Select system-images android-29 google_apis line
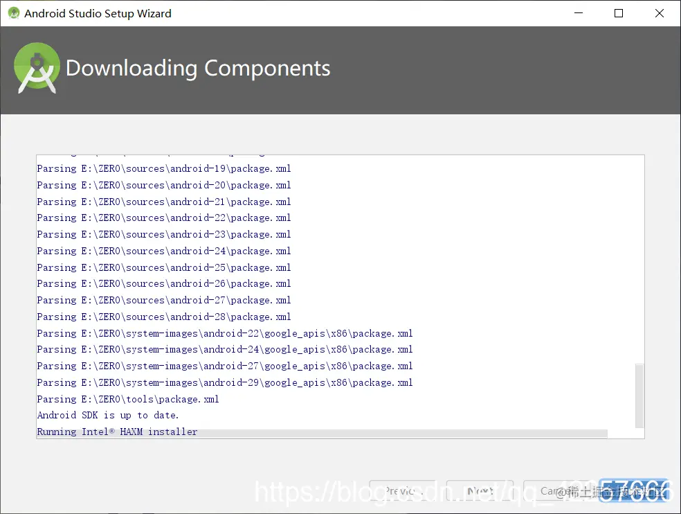681x514 pixels. 224,382
